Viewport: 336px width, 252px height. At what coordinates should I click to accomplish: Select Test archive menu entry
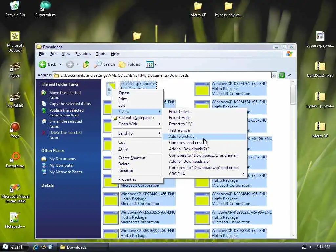pyautogui.click(x=205, y=130)
